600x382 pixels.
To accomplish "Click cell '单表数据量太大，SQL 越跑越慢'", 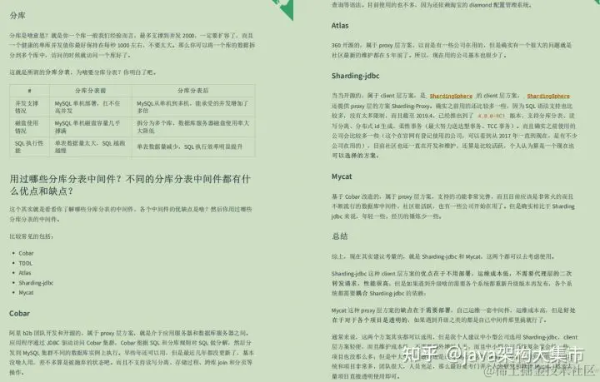I will click(91, 146).
